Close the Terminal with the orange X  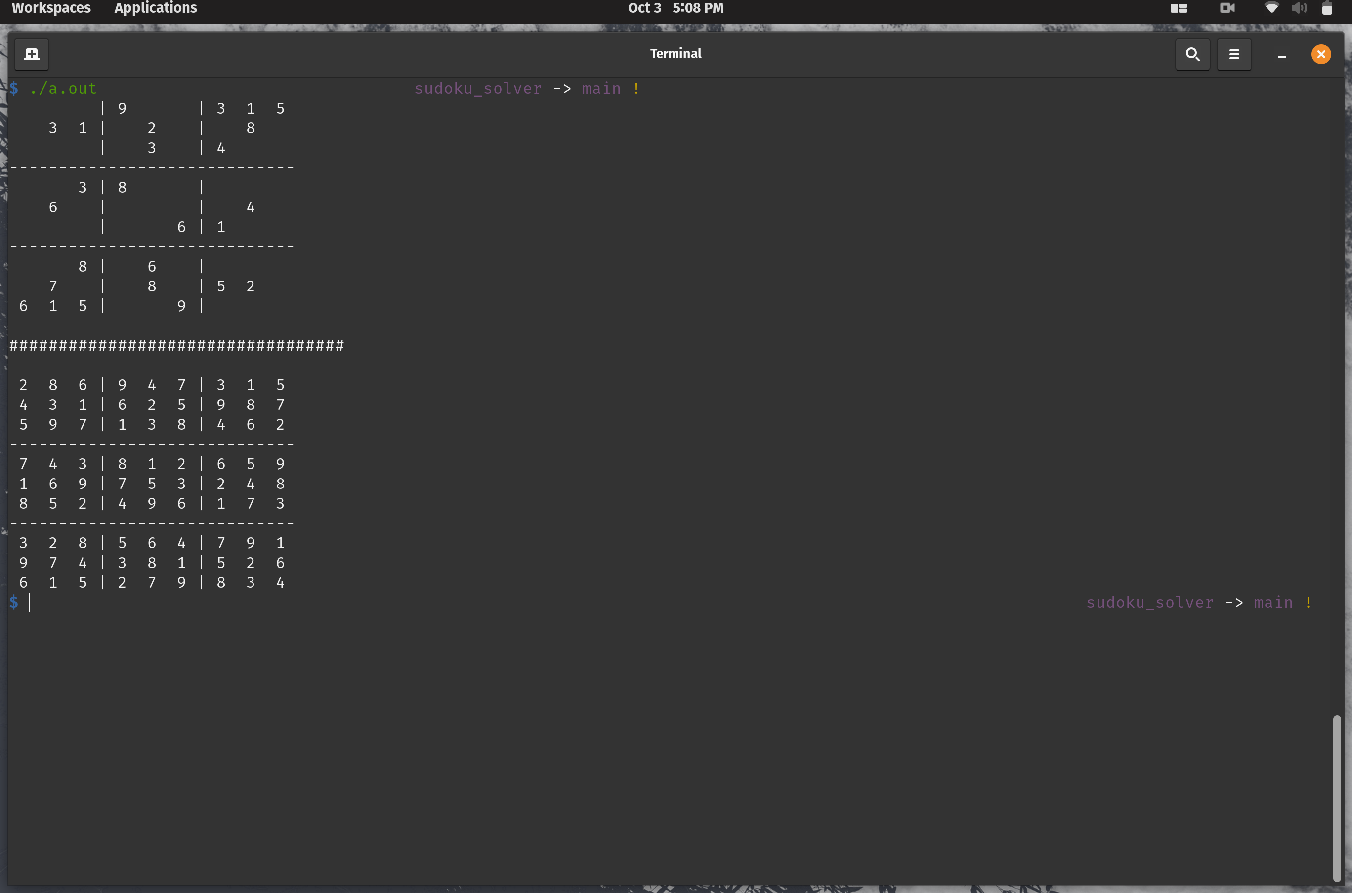tap(1321, 54)
